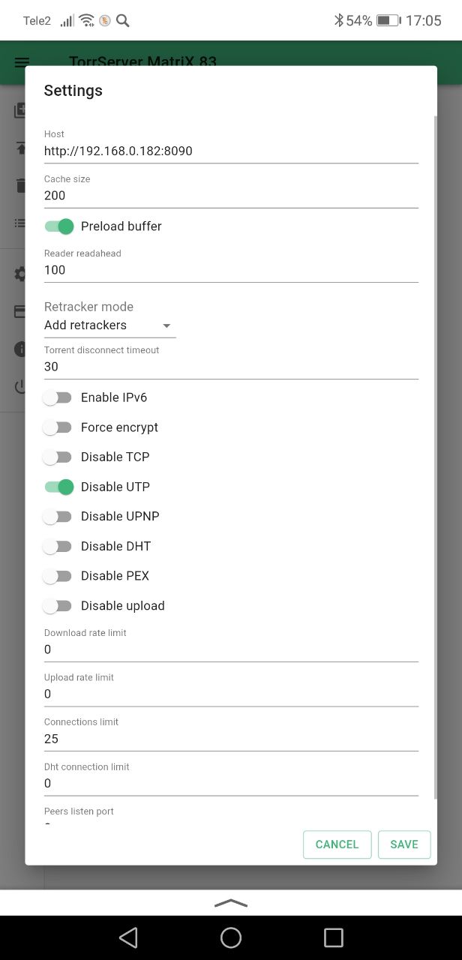
Task: Enable IPv6 toggle
Action: [x=58, y=397]
